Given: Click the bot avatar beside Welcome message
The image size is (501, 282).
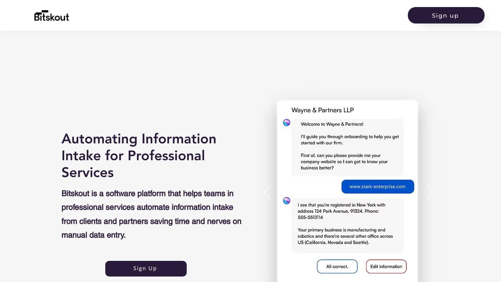Looking at the screenshot, I should click(x=287, y=123).
